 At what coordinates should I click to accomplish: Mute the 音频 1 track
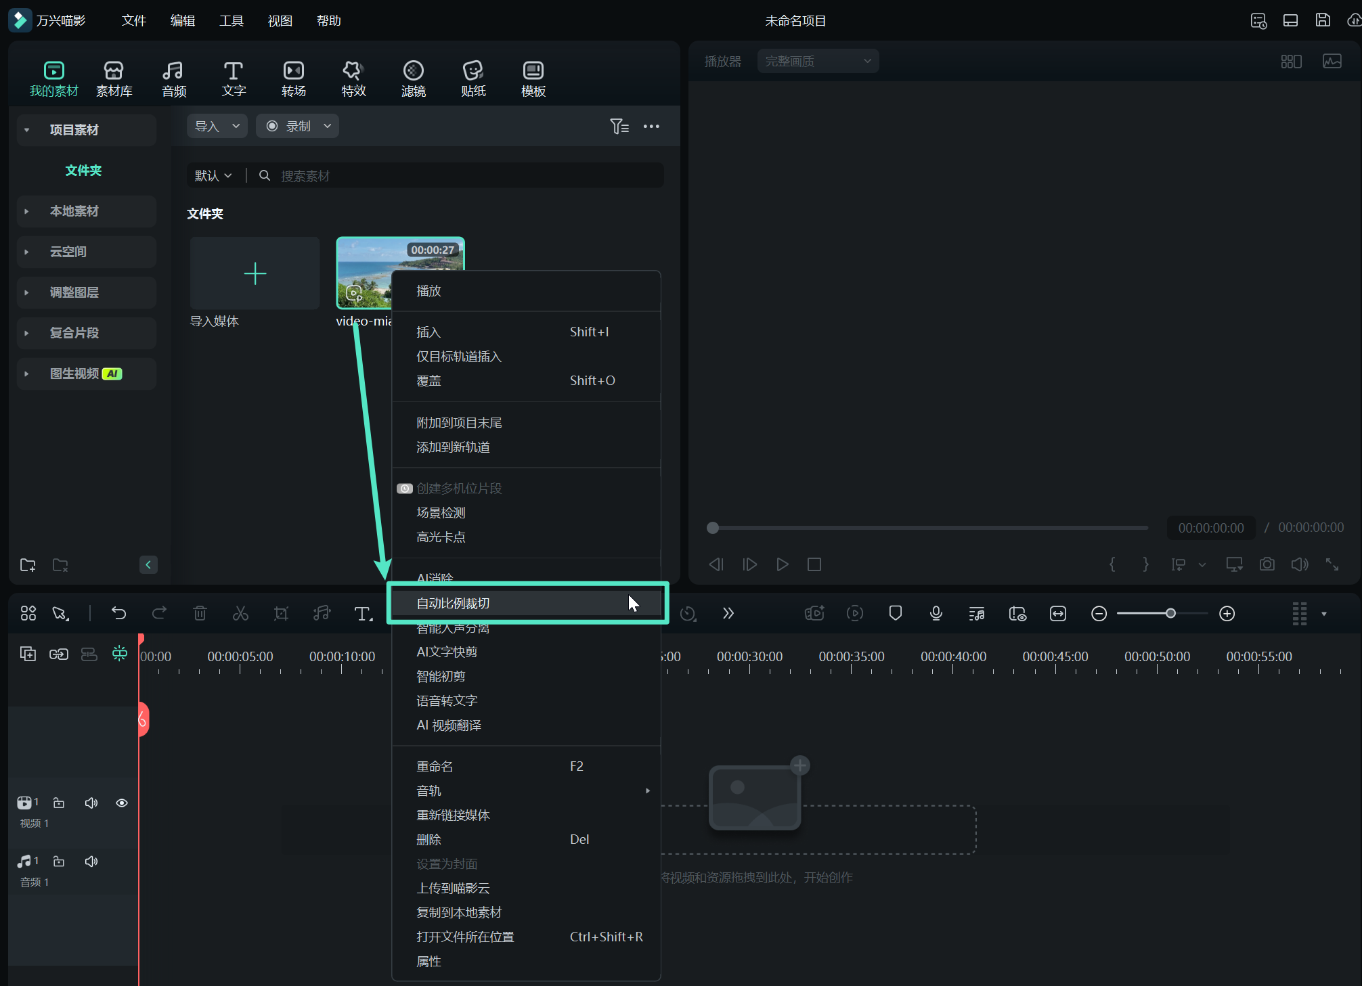point(91,861)
